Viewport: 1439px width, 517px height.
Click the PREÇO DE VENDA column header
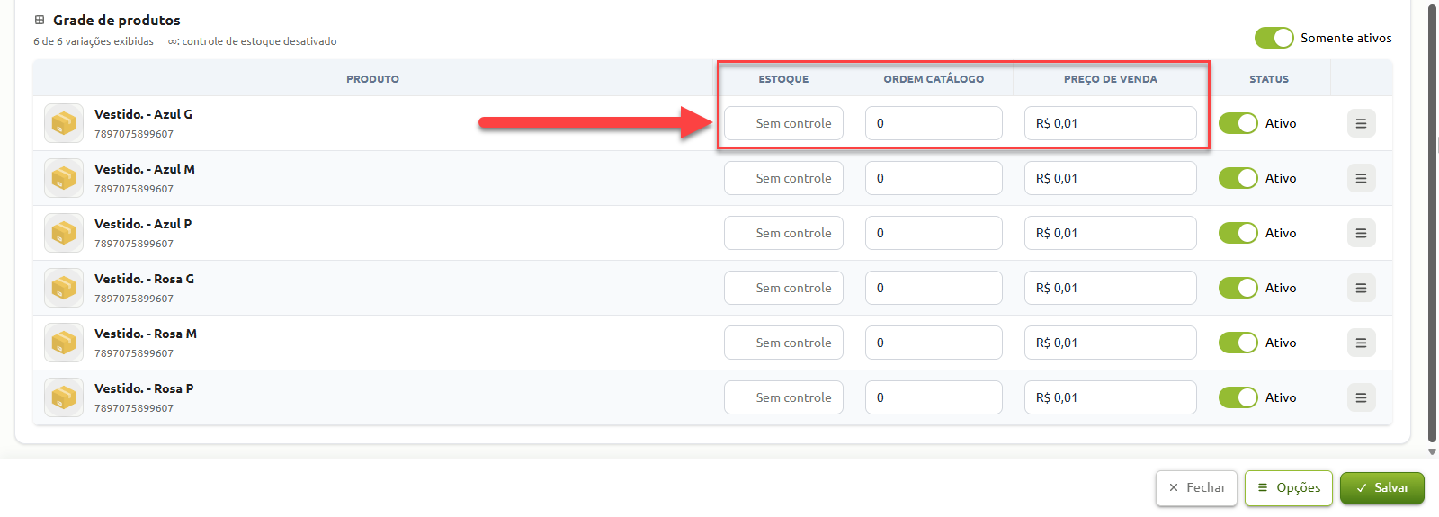tap(1111, 79)
